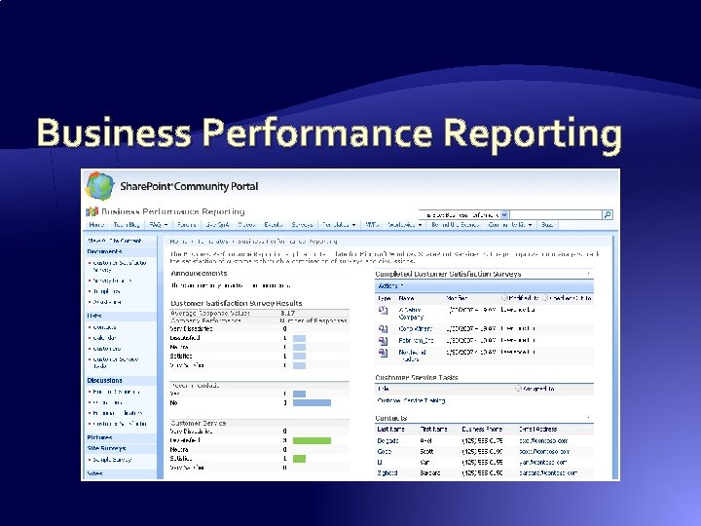The height and width of the screenshot is (526, 701).
Task: Sort surveys by the Name column header
Action: [406, 298]
